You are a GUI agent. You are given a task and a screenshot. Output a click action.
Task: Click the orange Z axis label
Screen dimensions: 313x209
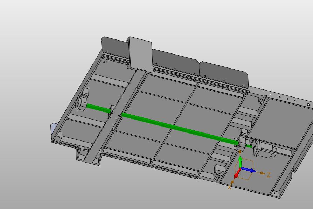(269, 175)
